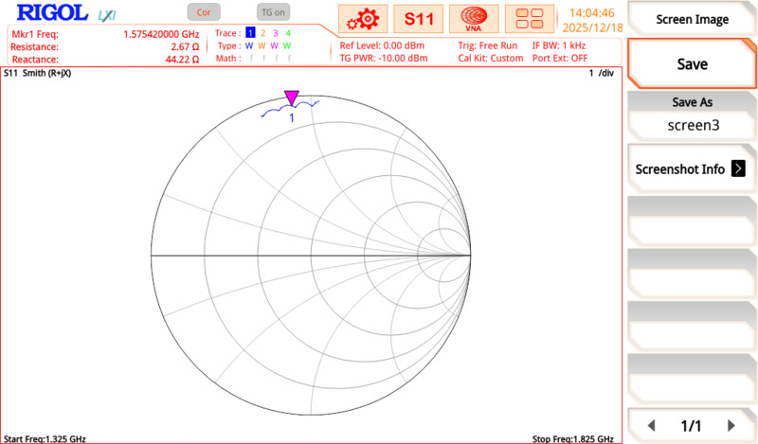
Task: Click the Save button
Action: coord(692,63)
